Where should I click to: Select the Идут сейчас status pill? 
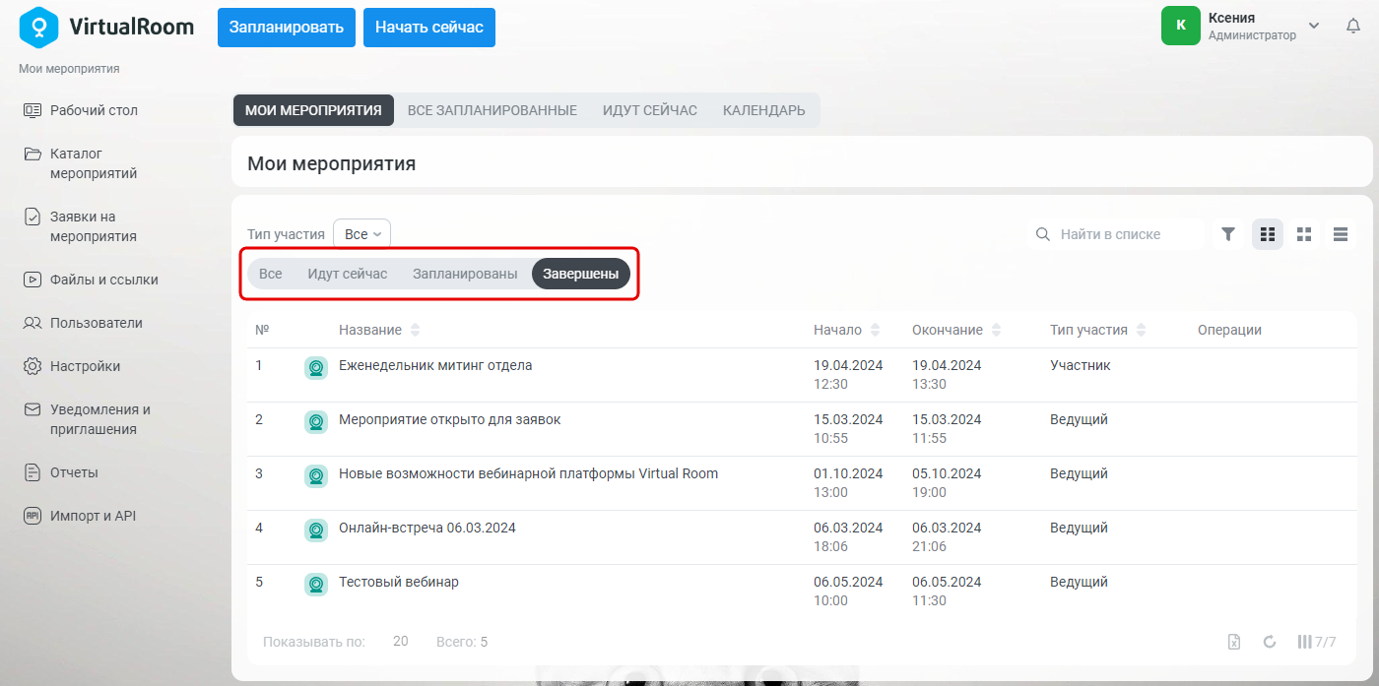click(348, 274)
